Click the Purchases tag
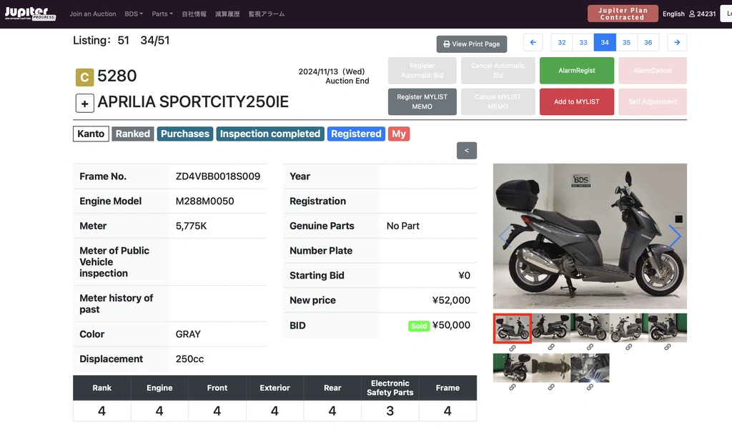This screenshot has height=438, width=732. [x=185, y=134]
